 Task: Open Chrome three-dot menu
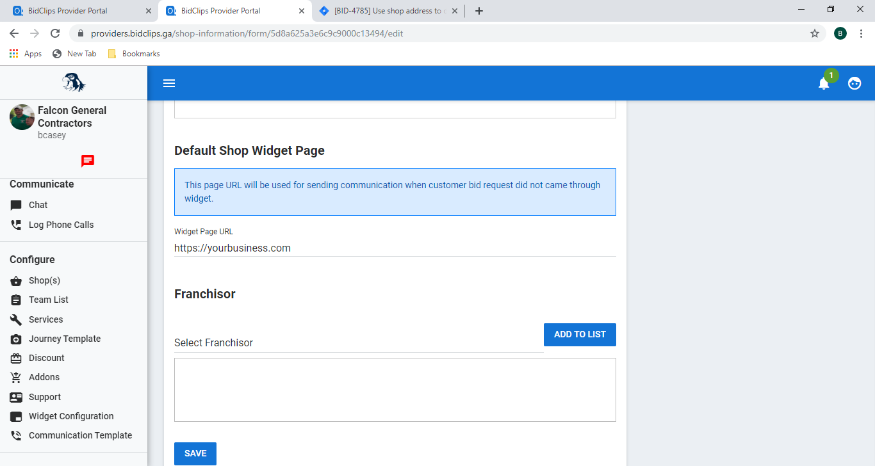click(861, 33)
